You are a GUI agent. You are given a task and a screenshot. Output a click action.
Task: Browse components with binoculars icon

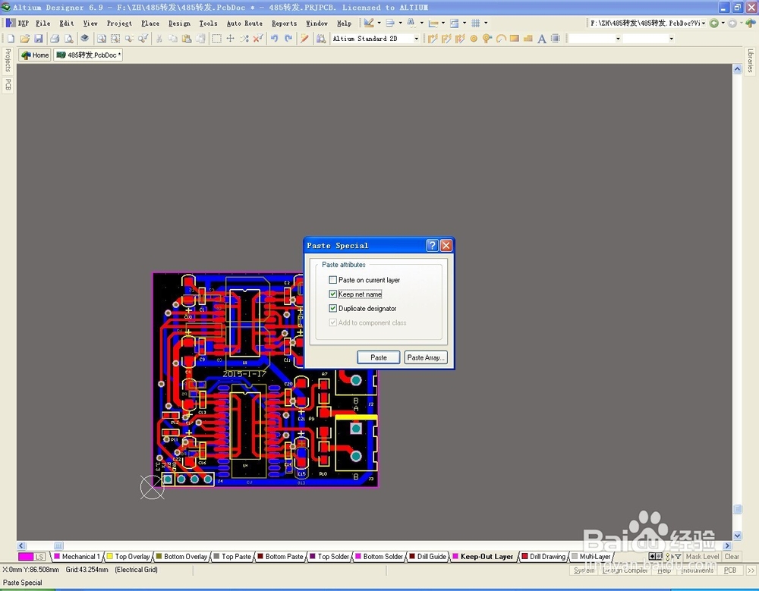[x=321, y=38]
